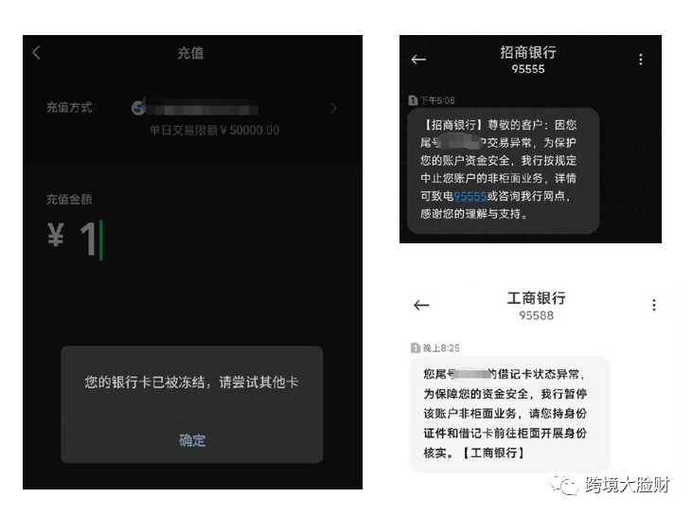Select the 招商银行 SMS message bubble
The width and height of the screenshot is (692, 516).
coord(503,170)
